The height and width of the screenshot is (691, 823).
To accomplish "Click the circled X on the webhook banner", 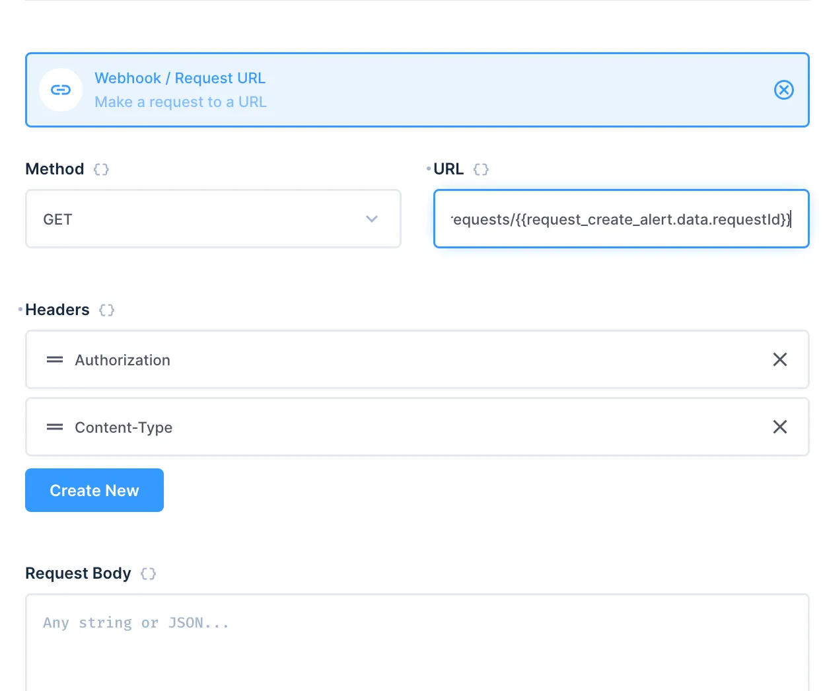I will click(x=784, y=90).
